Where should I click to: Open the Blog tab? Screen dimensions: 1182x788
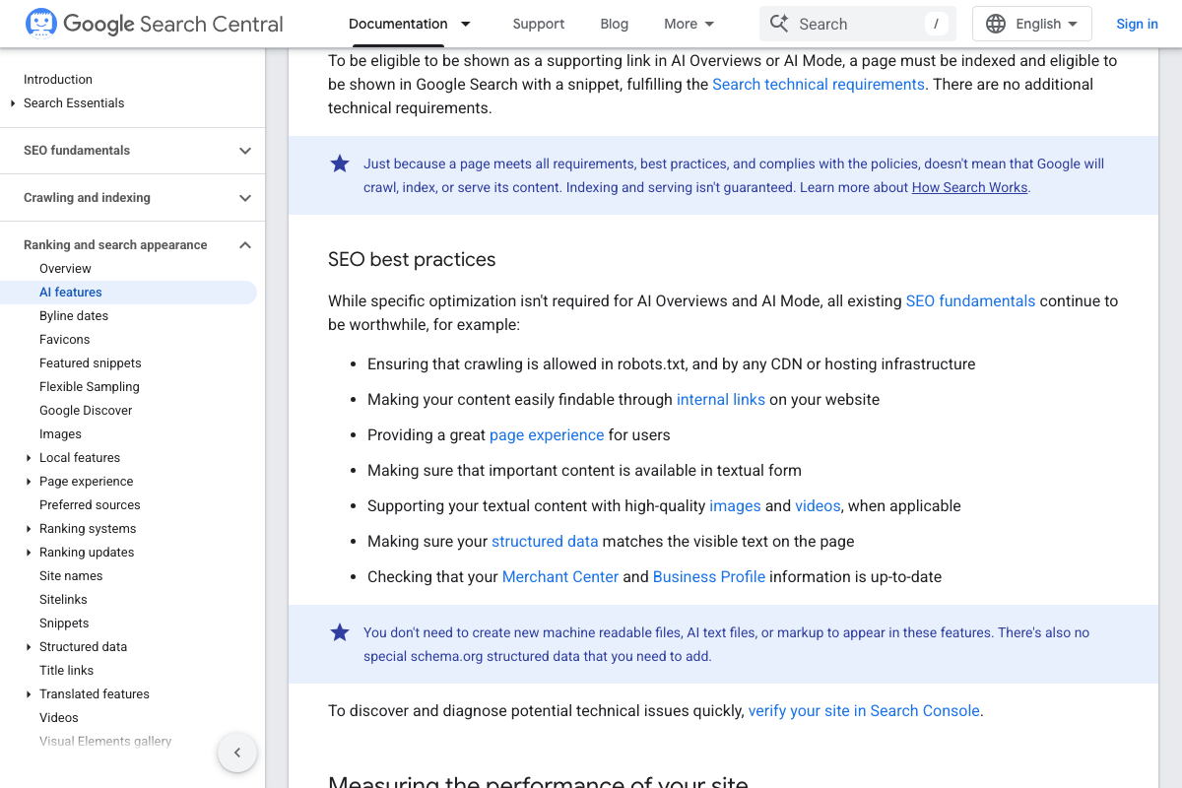click(x=615, y=24)
